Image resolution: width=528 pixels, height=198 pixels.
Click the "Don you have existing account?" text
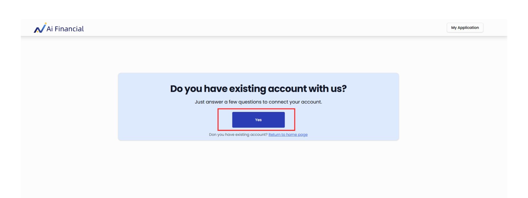click(238, 134)
